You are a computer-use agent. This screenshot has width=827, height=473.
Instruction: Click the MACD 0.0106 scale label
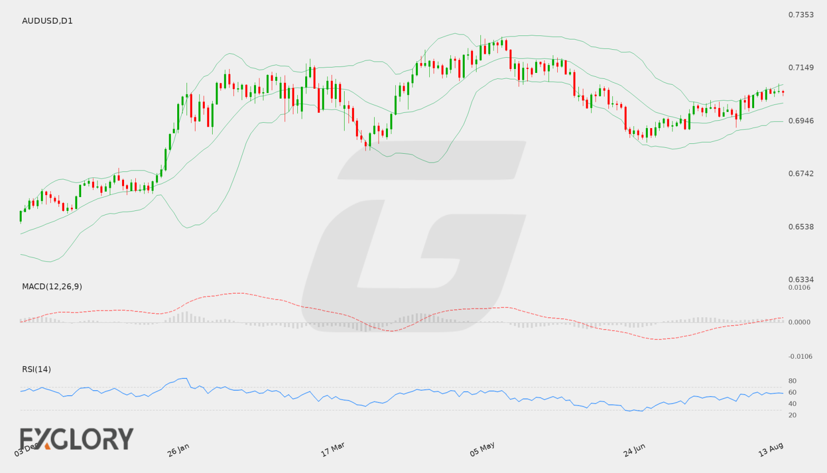tap(799, 287)
